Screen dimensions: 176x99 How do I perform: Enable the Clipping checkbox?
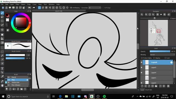tap(154, 58)
